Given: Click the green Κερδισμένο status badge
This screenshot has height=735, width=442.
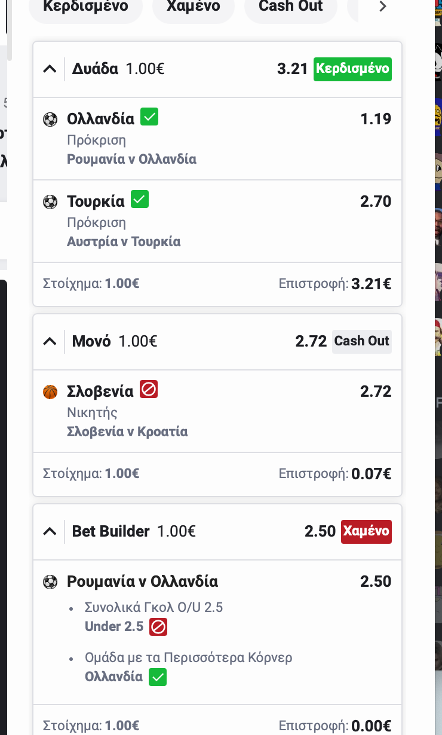Looking at the screenshot, I should (x=352, y=69).
